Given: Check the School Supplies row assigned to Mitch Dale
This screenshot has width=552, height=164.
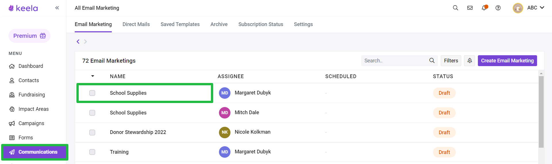Looking at the screenshot, I should pos(92,113).
